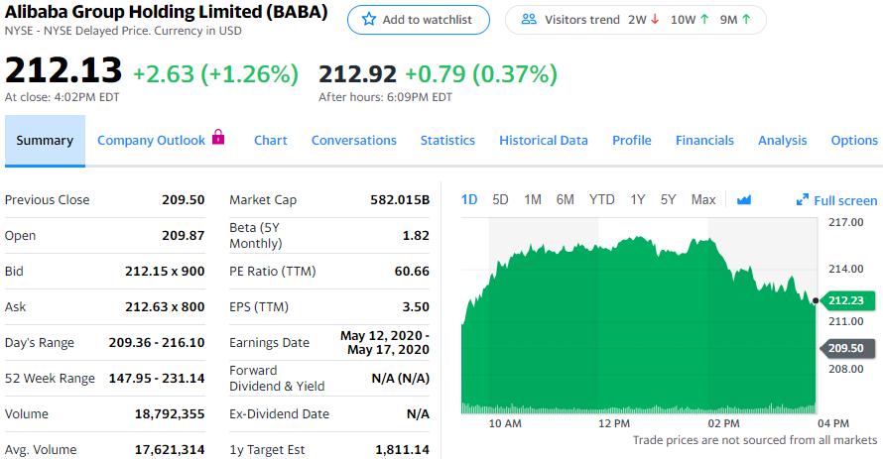The image size is (883, 459).
Task: Click the Company Outlook premium lock icon
Action: pyautogui.click(x=219, y=139)
